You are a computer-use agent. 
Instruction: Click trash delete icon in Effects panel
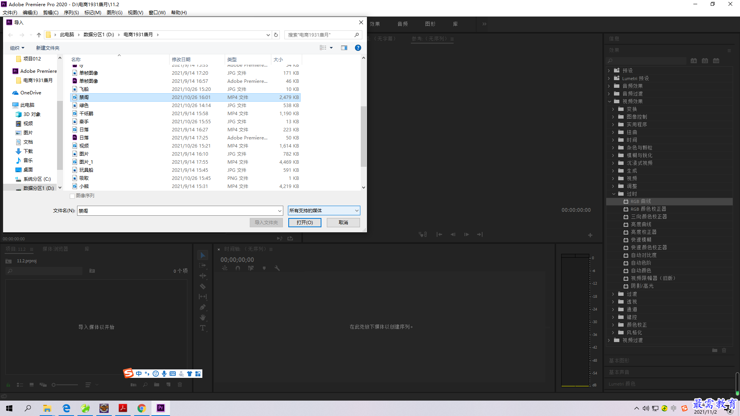coord(724,350)
